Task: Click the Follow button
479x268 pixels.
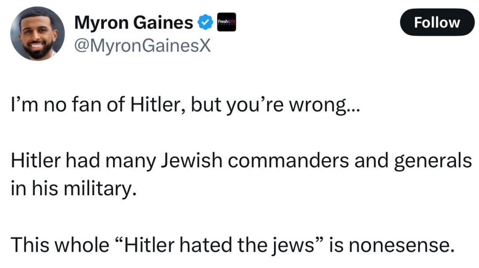Action: coord(437,22)
